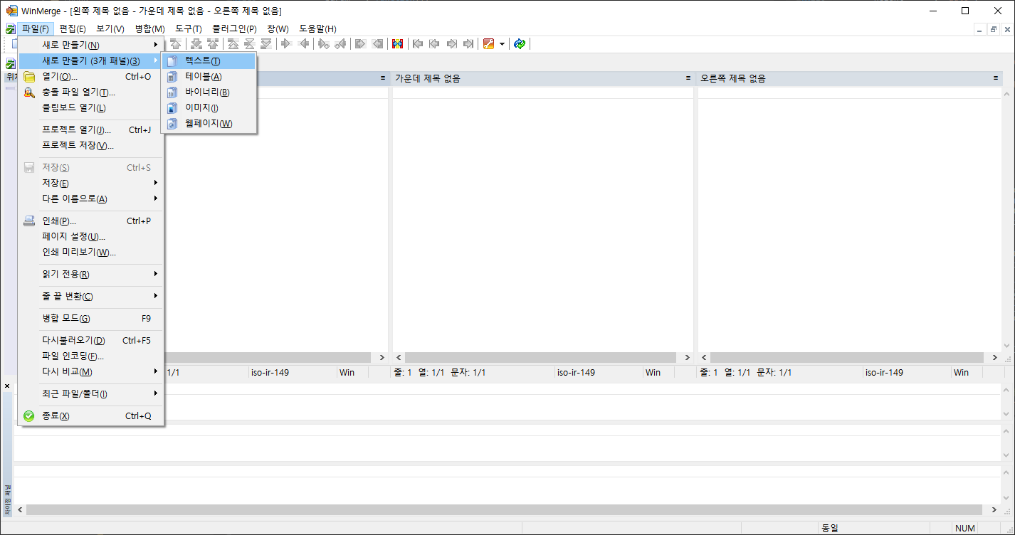Select 열기(O)... menu entry

pos(91,77)
